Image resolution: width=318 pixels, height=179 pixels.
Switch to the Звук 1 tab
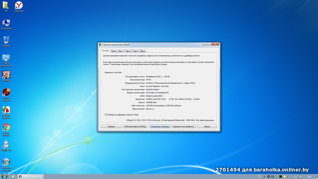[x=121, y=51]
